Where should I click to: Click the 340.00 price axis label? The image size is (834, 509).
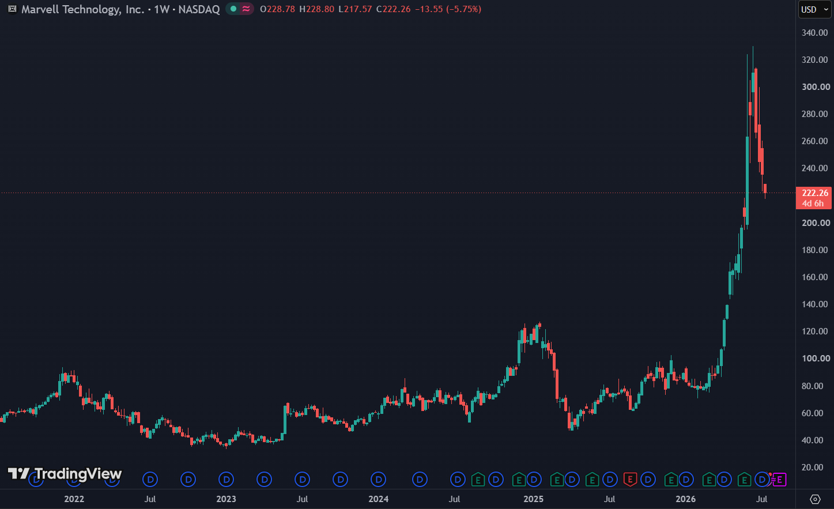pos(816,33)
